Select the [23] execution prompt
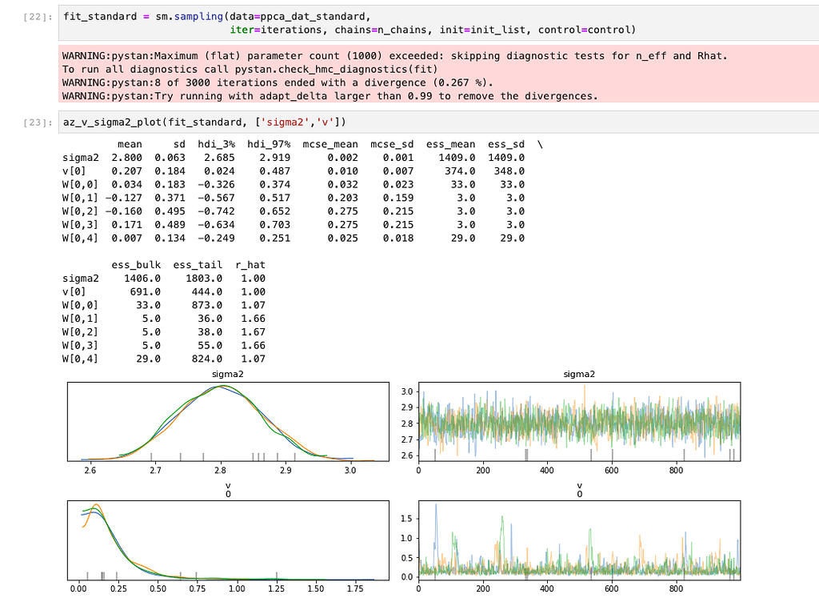This screenshot has width=819, height=602. tap(37, 122)
